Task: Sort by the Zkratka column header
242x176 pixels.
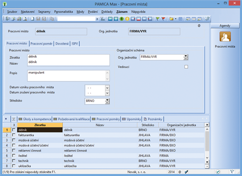Action: click(x=40, y=125)
